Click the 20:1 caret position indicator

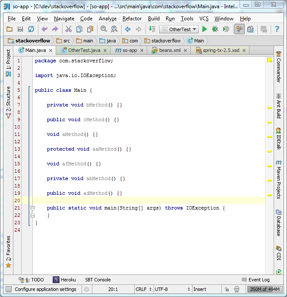pyautogui.click(x=113, y=289)
